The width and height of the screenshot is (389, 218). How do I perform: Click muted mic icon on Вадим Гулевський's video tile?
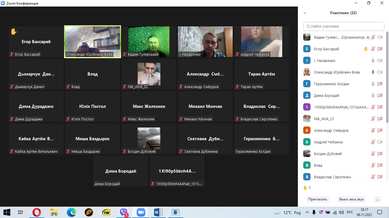[125, 54]
